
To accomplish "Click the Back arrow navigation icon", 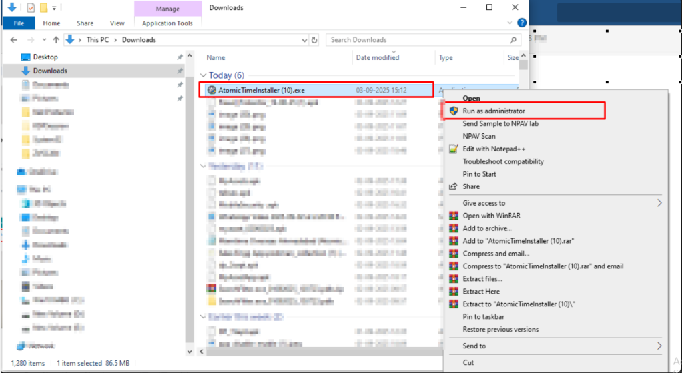I will click(14, 40).
